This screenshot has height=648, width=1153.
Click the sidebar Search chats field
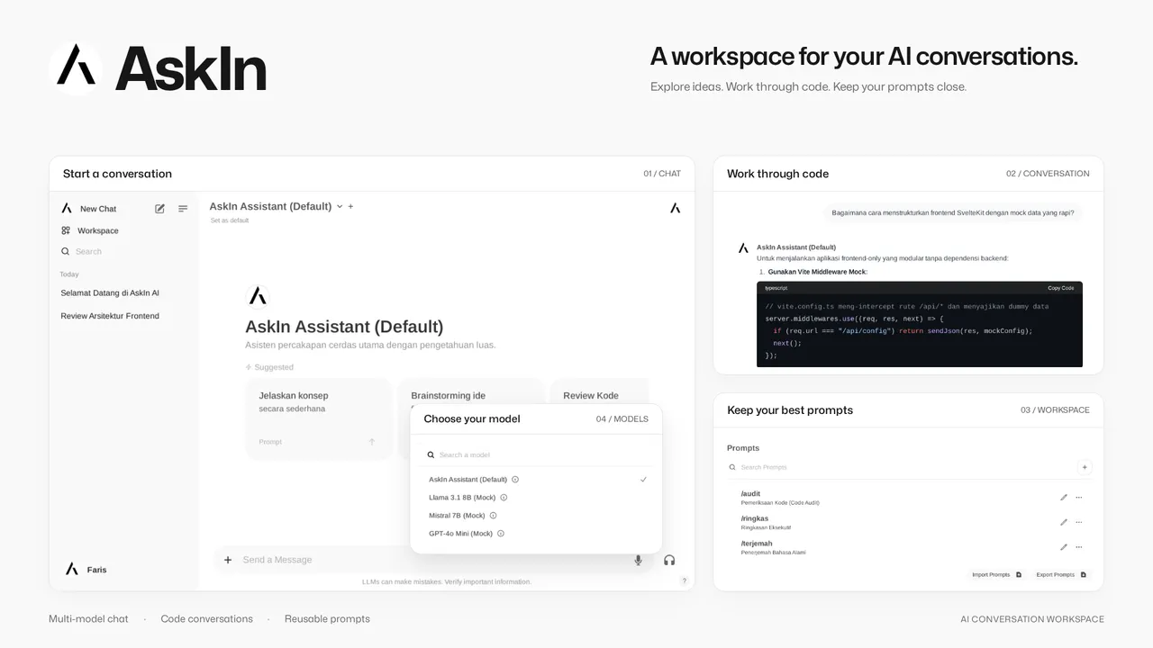point(126,252)
